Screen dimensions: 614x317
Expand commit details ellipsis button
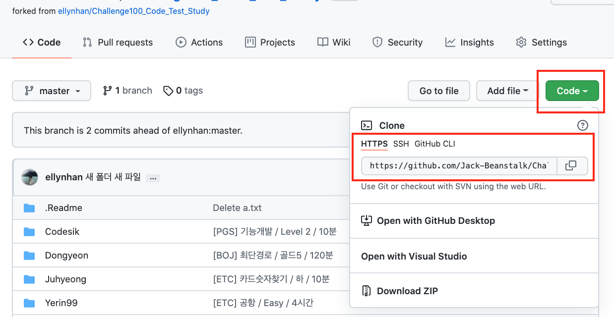click(153, 177)
